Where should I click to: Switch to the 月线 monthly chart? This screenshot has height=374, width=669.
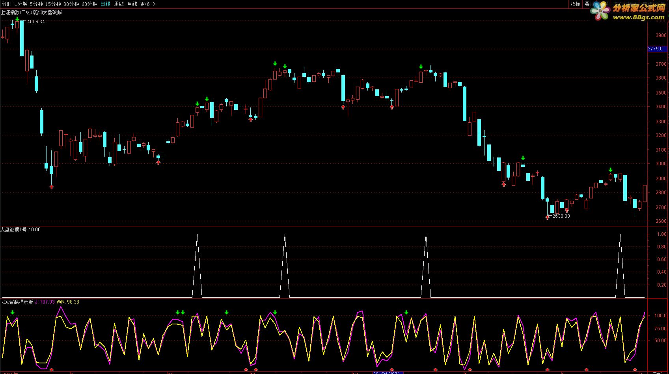(x=132, y=4)
